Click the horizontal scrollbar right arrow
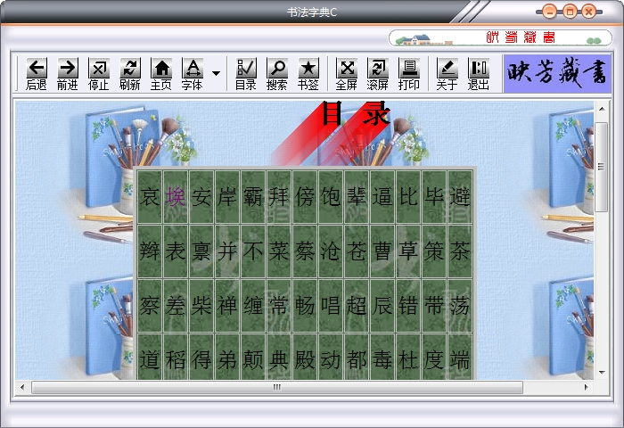This screenshot has height=428, width=624. click(x=587, y=387)
